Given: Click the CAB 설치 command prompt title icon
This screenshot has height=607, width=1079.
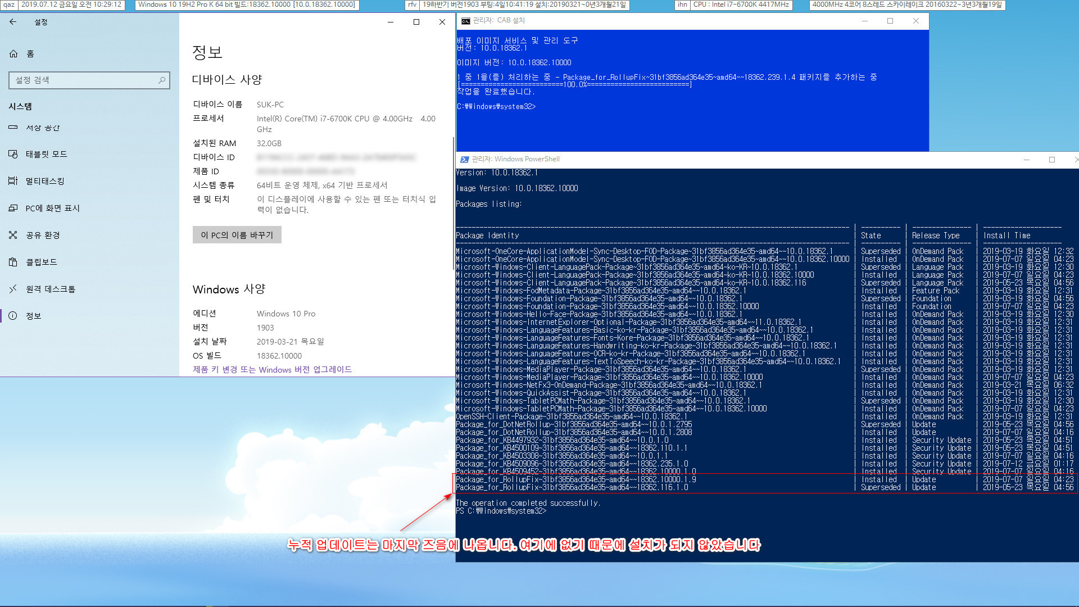Looking at the screenshot, I should 465,21.
